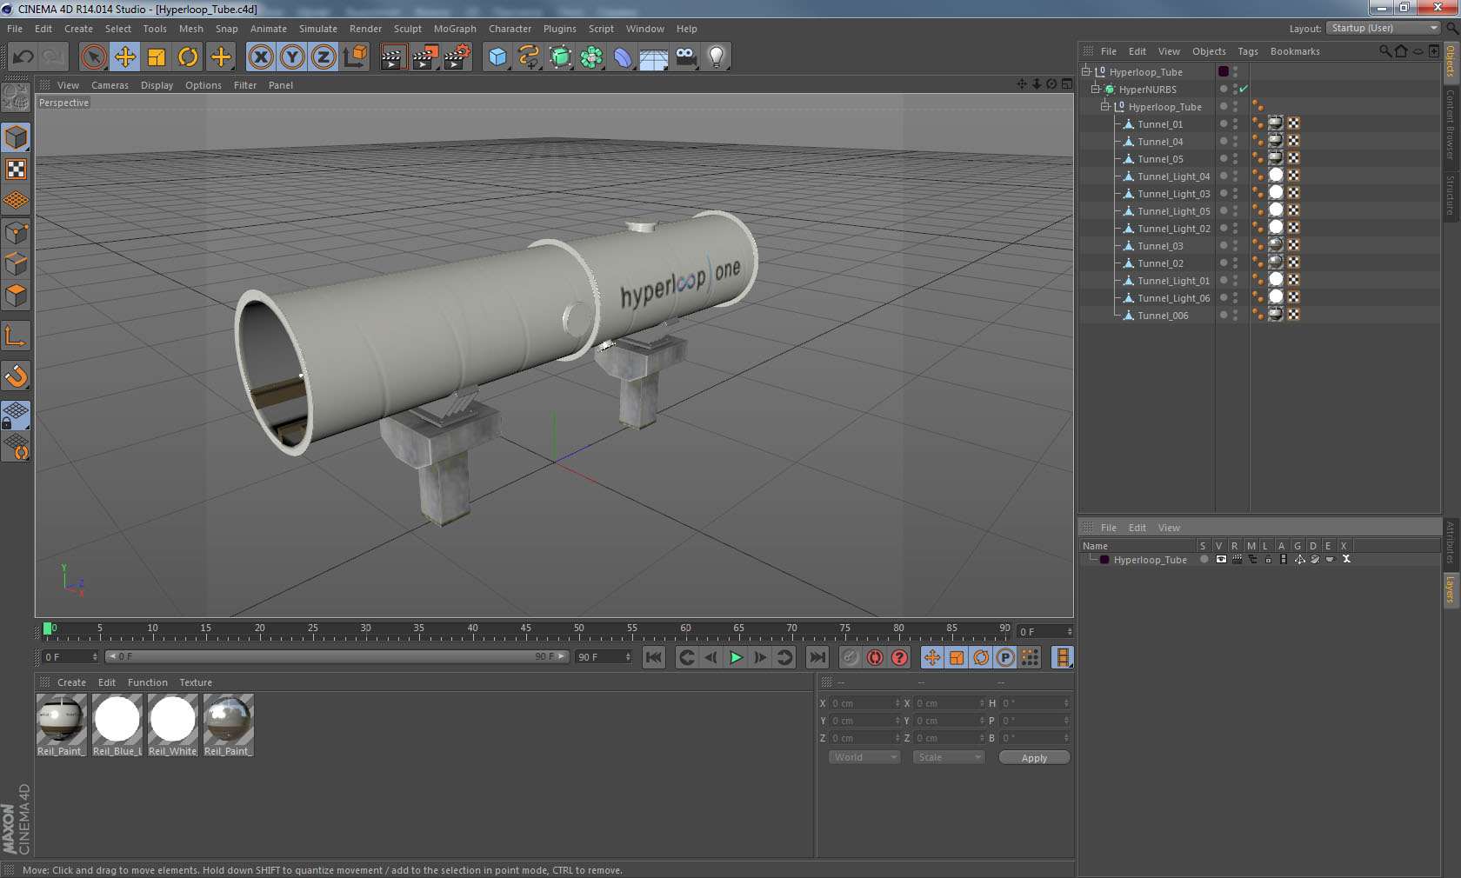Activate the Move tool in top toolbar
This screenshot has width=1461, height=878.
(x=125, y=57)
